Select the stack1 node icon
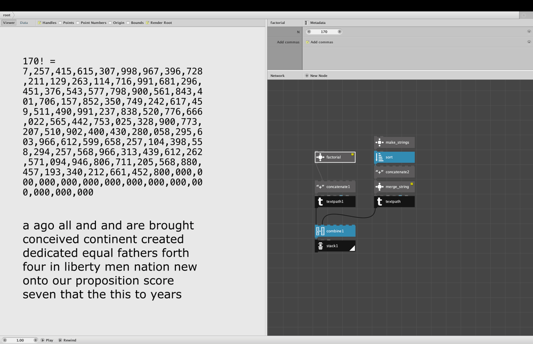This screenshot has height=344, width=533. point(320,246)
